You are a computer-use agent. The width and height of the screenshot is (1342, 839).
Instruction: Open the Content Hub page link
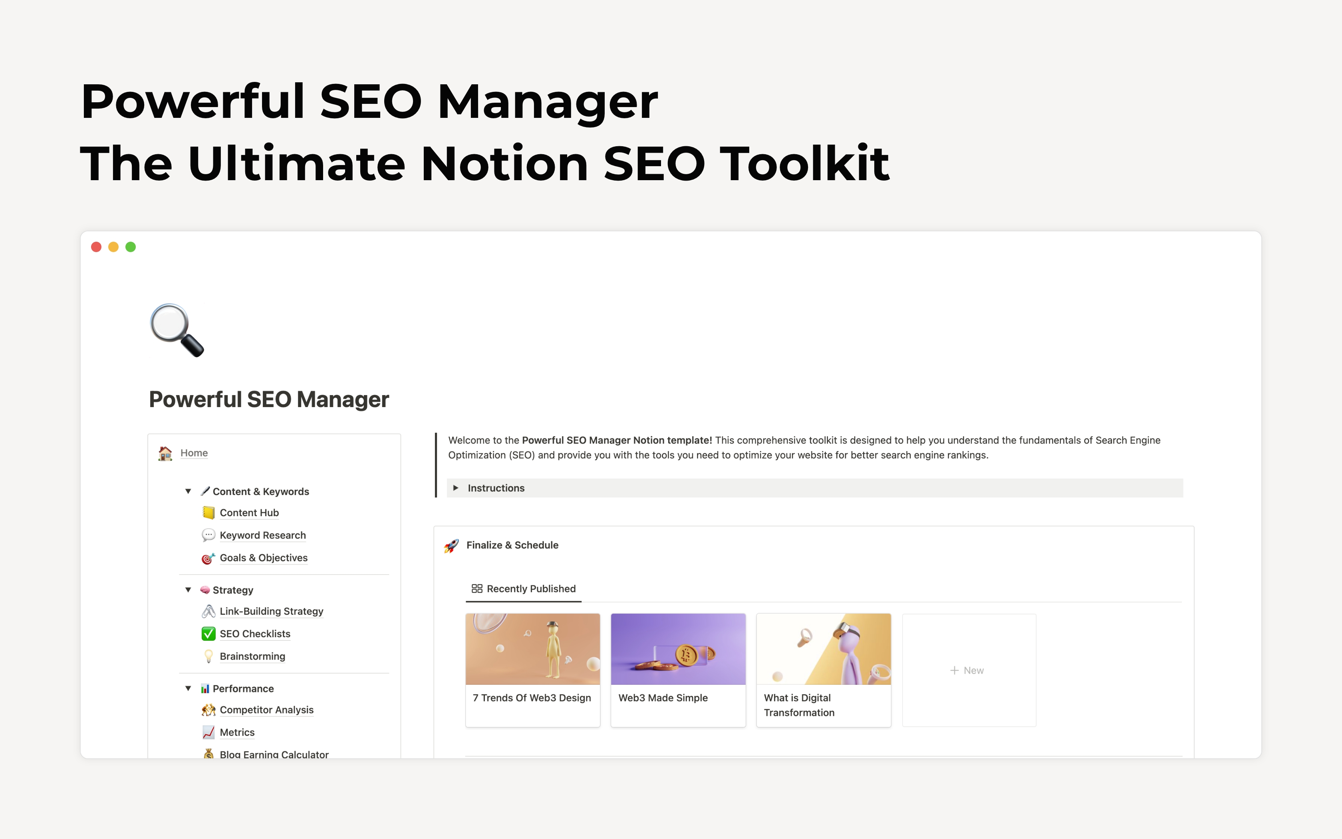249,513
